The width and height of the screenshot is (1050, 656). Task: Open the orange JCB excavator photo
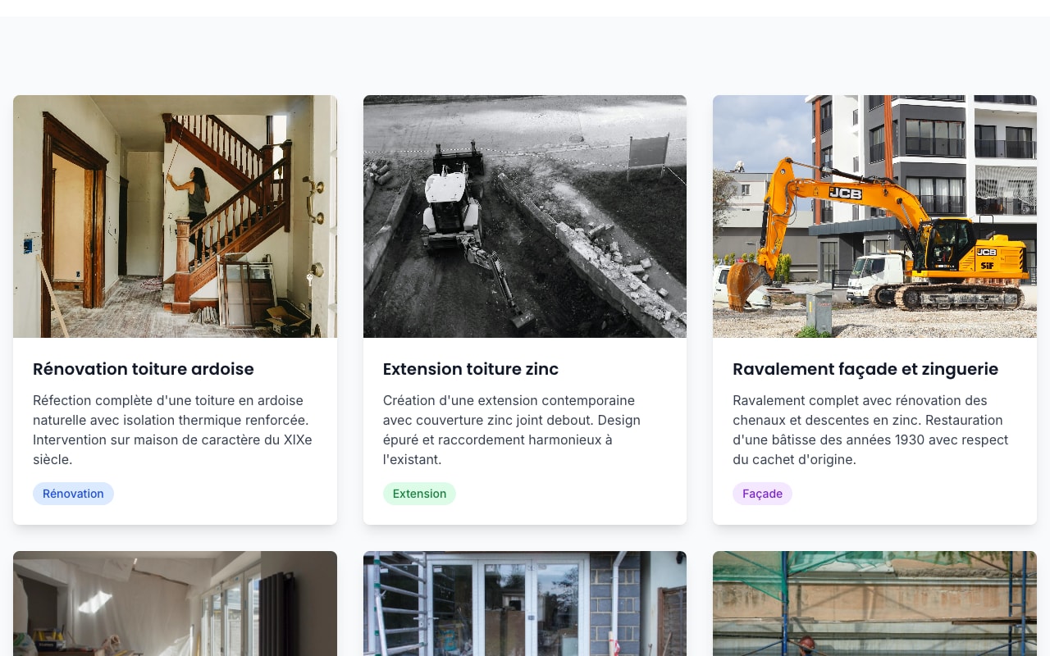pyautogui.click(x=874, y=216)
